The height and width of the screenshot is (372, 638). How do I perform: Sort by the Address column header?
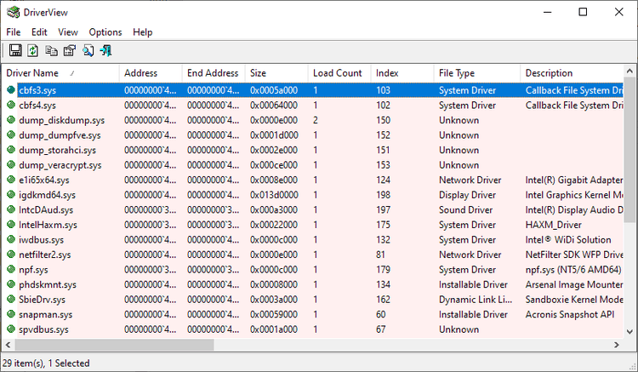point(151,73)
